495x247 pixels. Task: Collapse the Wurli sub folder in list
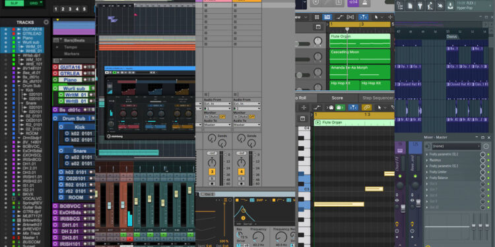click(x=20, y=42)
